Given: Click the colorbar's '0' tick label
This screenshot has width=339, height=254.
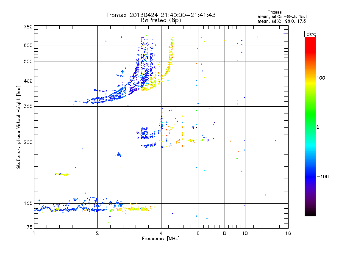Looking at the screenshot, I should (318, 127).
